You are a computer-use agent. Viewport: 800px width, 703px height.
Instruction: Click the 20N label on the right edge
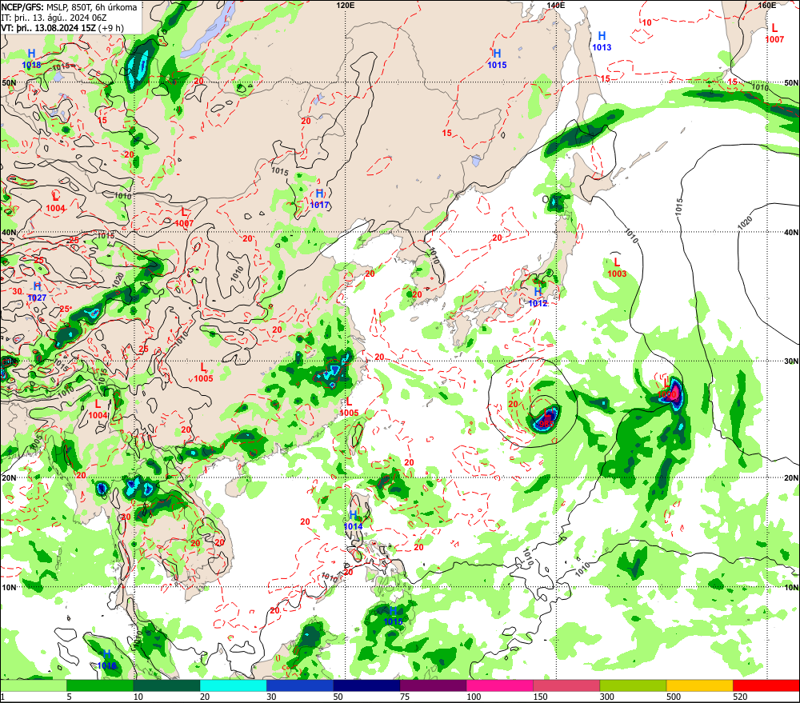point(791,478)
